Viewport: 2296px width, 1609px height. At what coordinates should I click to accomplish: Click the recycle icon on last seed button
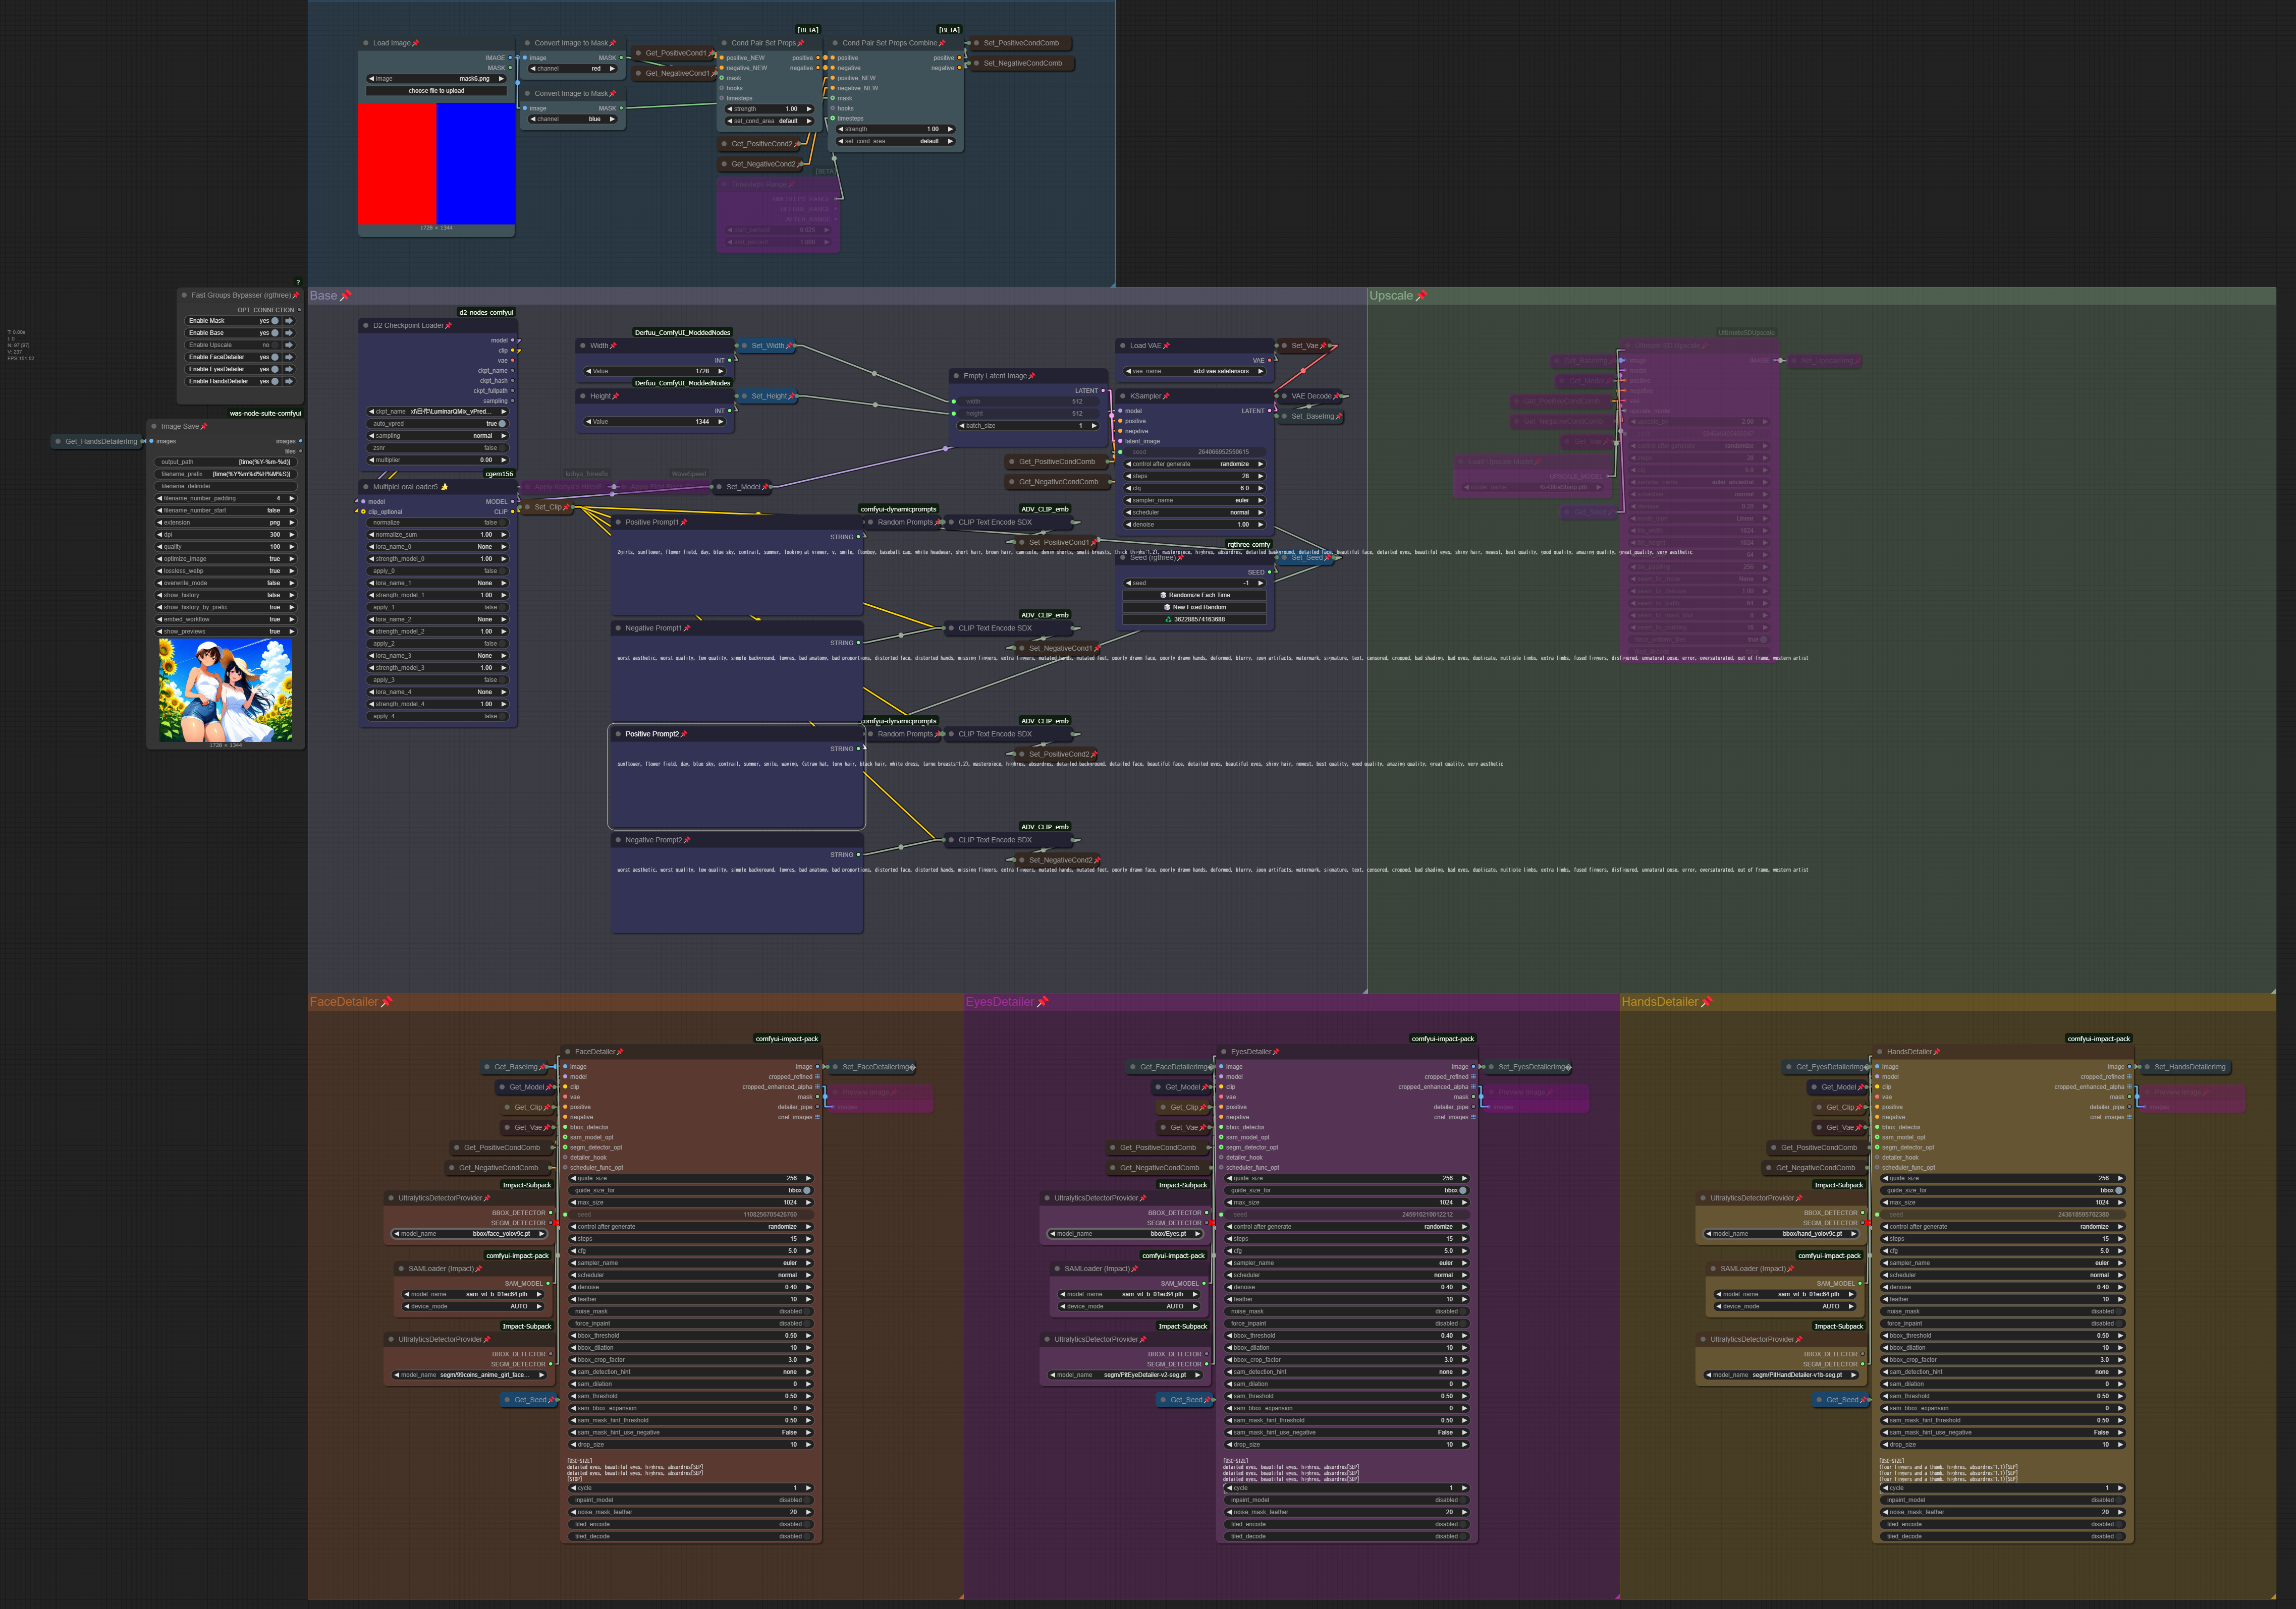(x=1168, y=619)
